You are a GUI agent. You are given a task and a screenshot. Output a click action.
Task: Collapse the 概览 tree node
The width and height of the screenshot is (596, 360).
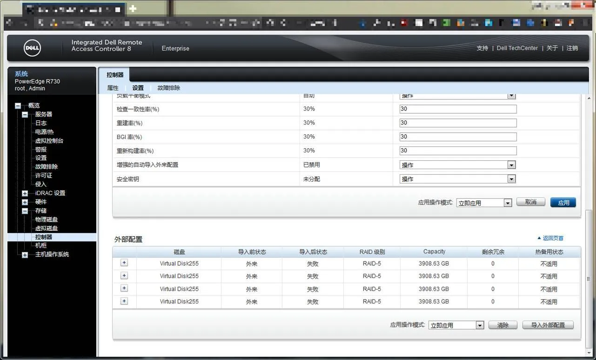[x=18, y=106]
